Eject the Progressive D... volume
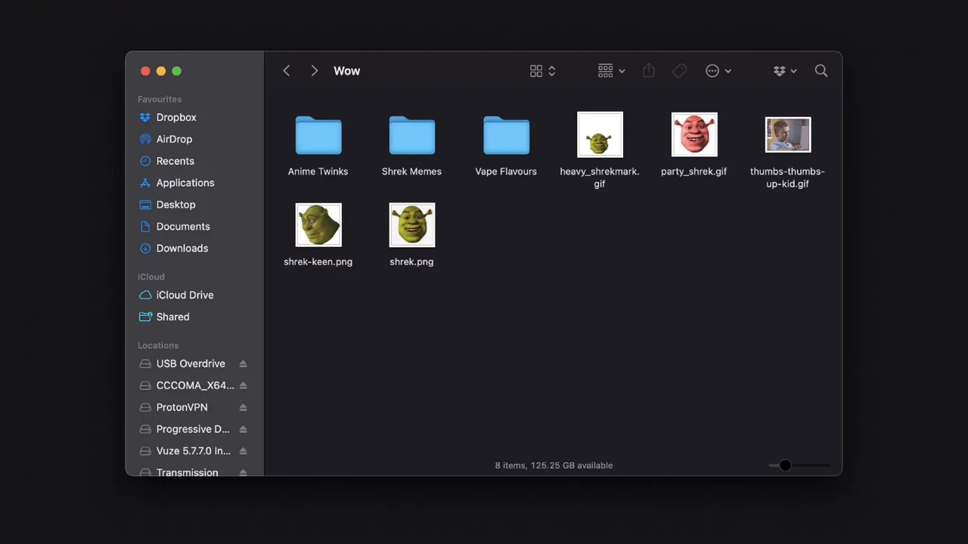This screenshot has width=968, height=544. pos(243,429)
